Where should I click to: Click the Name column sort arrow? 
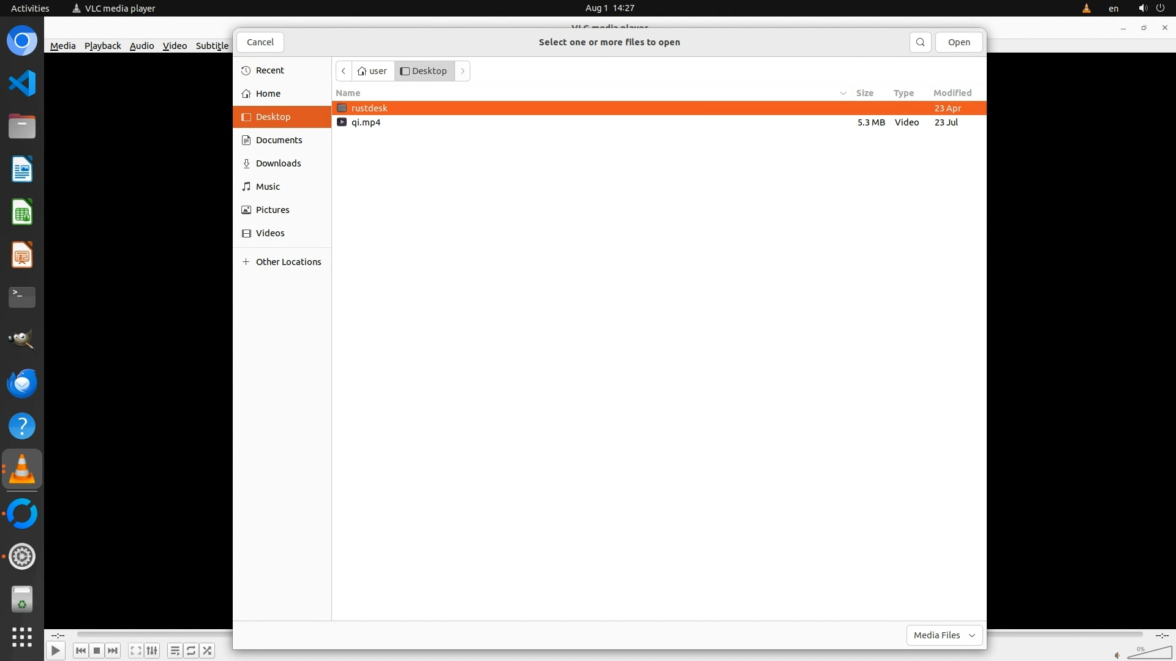click(x=843, y=93)
